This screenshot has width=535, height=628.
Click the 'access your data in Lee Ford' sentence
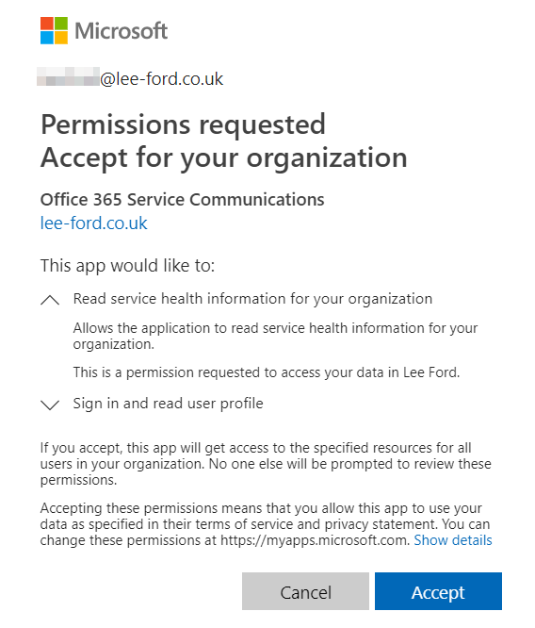click(267, 372)
